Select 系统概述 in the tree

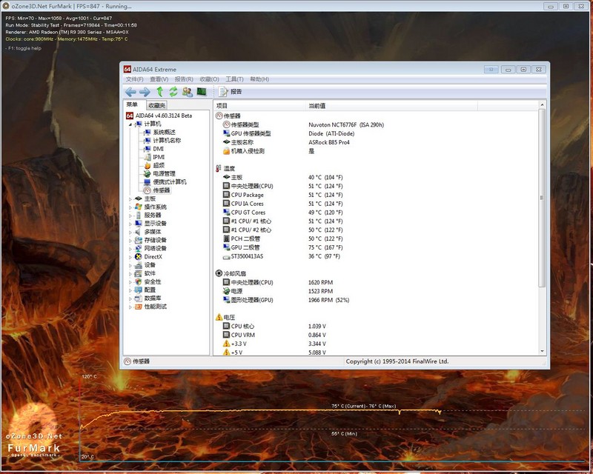point(163,132)
